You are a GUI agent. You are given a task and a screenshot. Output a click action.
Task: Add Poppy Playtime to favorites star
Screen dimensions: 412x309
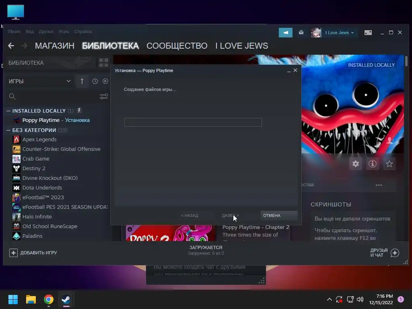click(389, 164)
